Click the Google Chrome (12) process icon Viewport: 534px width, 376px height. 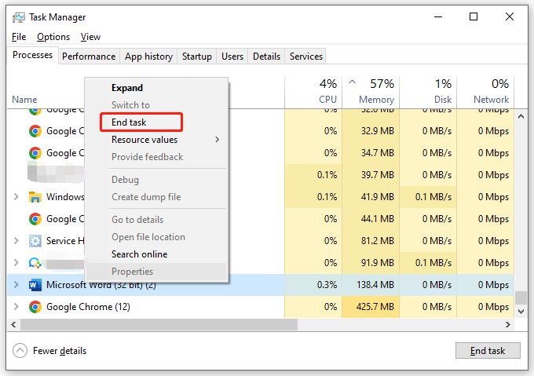(35, 307)
